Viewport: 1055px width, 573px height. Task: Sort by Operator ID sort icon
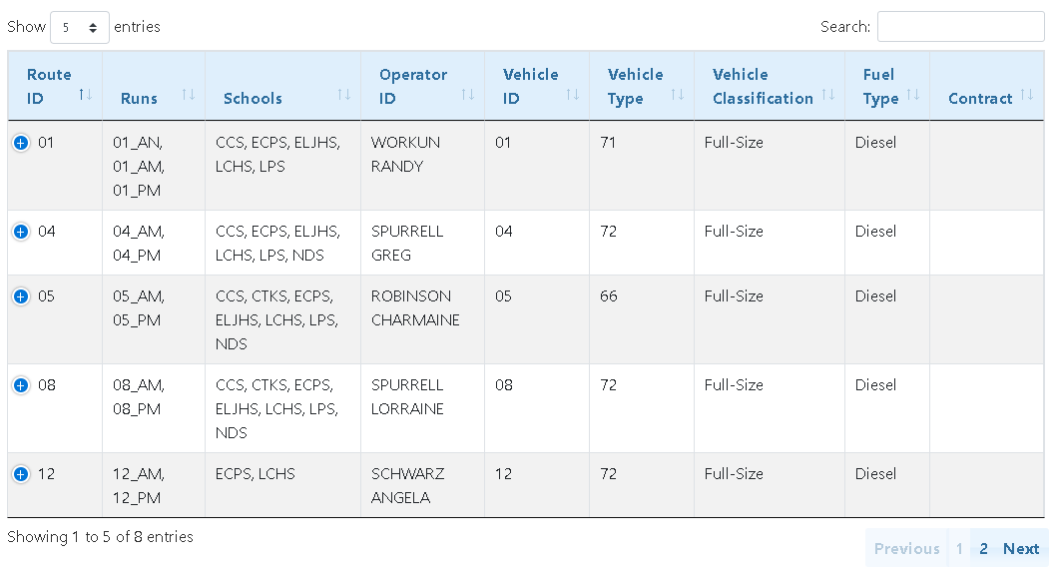click(467, 95)
